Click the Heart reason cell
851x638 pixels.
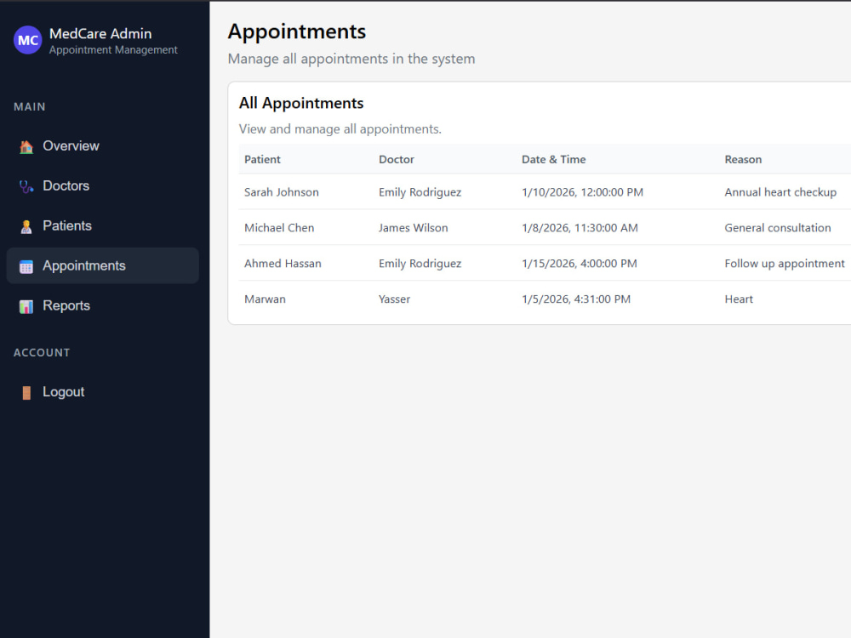[739, 299]
